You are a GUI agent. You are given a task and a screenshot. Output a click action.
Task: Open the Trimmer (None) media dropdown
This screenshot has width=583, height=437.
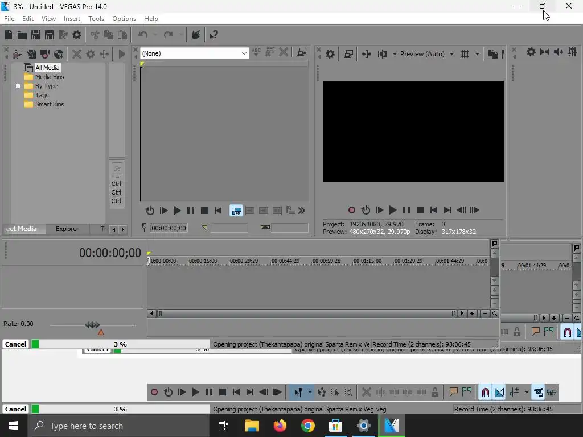tap(194, 53)
